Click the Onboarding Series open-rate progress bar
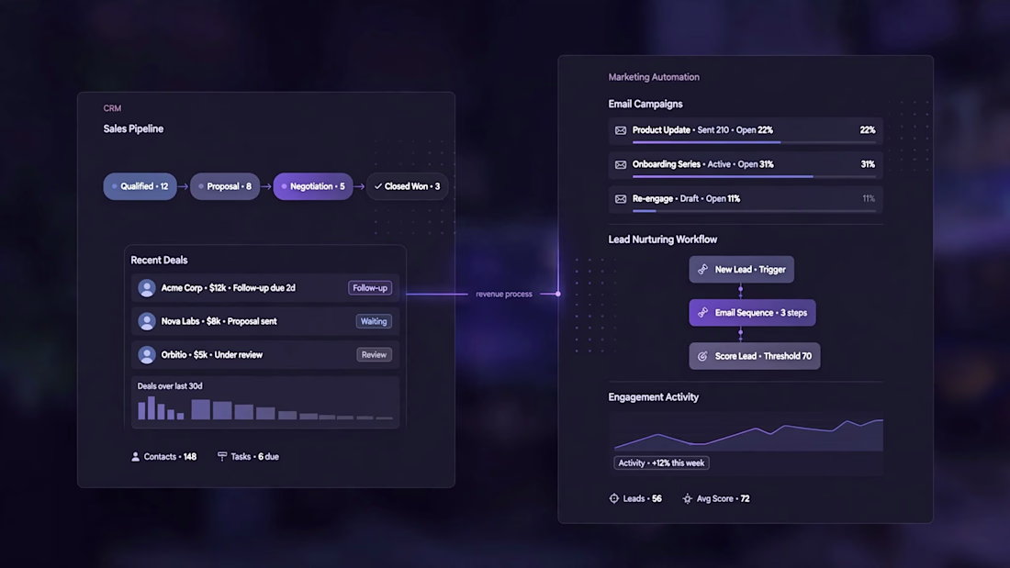 [x=754, y=176]
